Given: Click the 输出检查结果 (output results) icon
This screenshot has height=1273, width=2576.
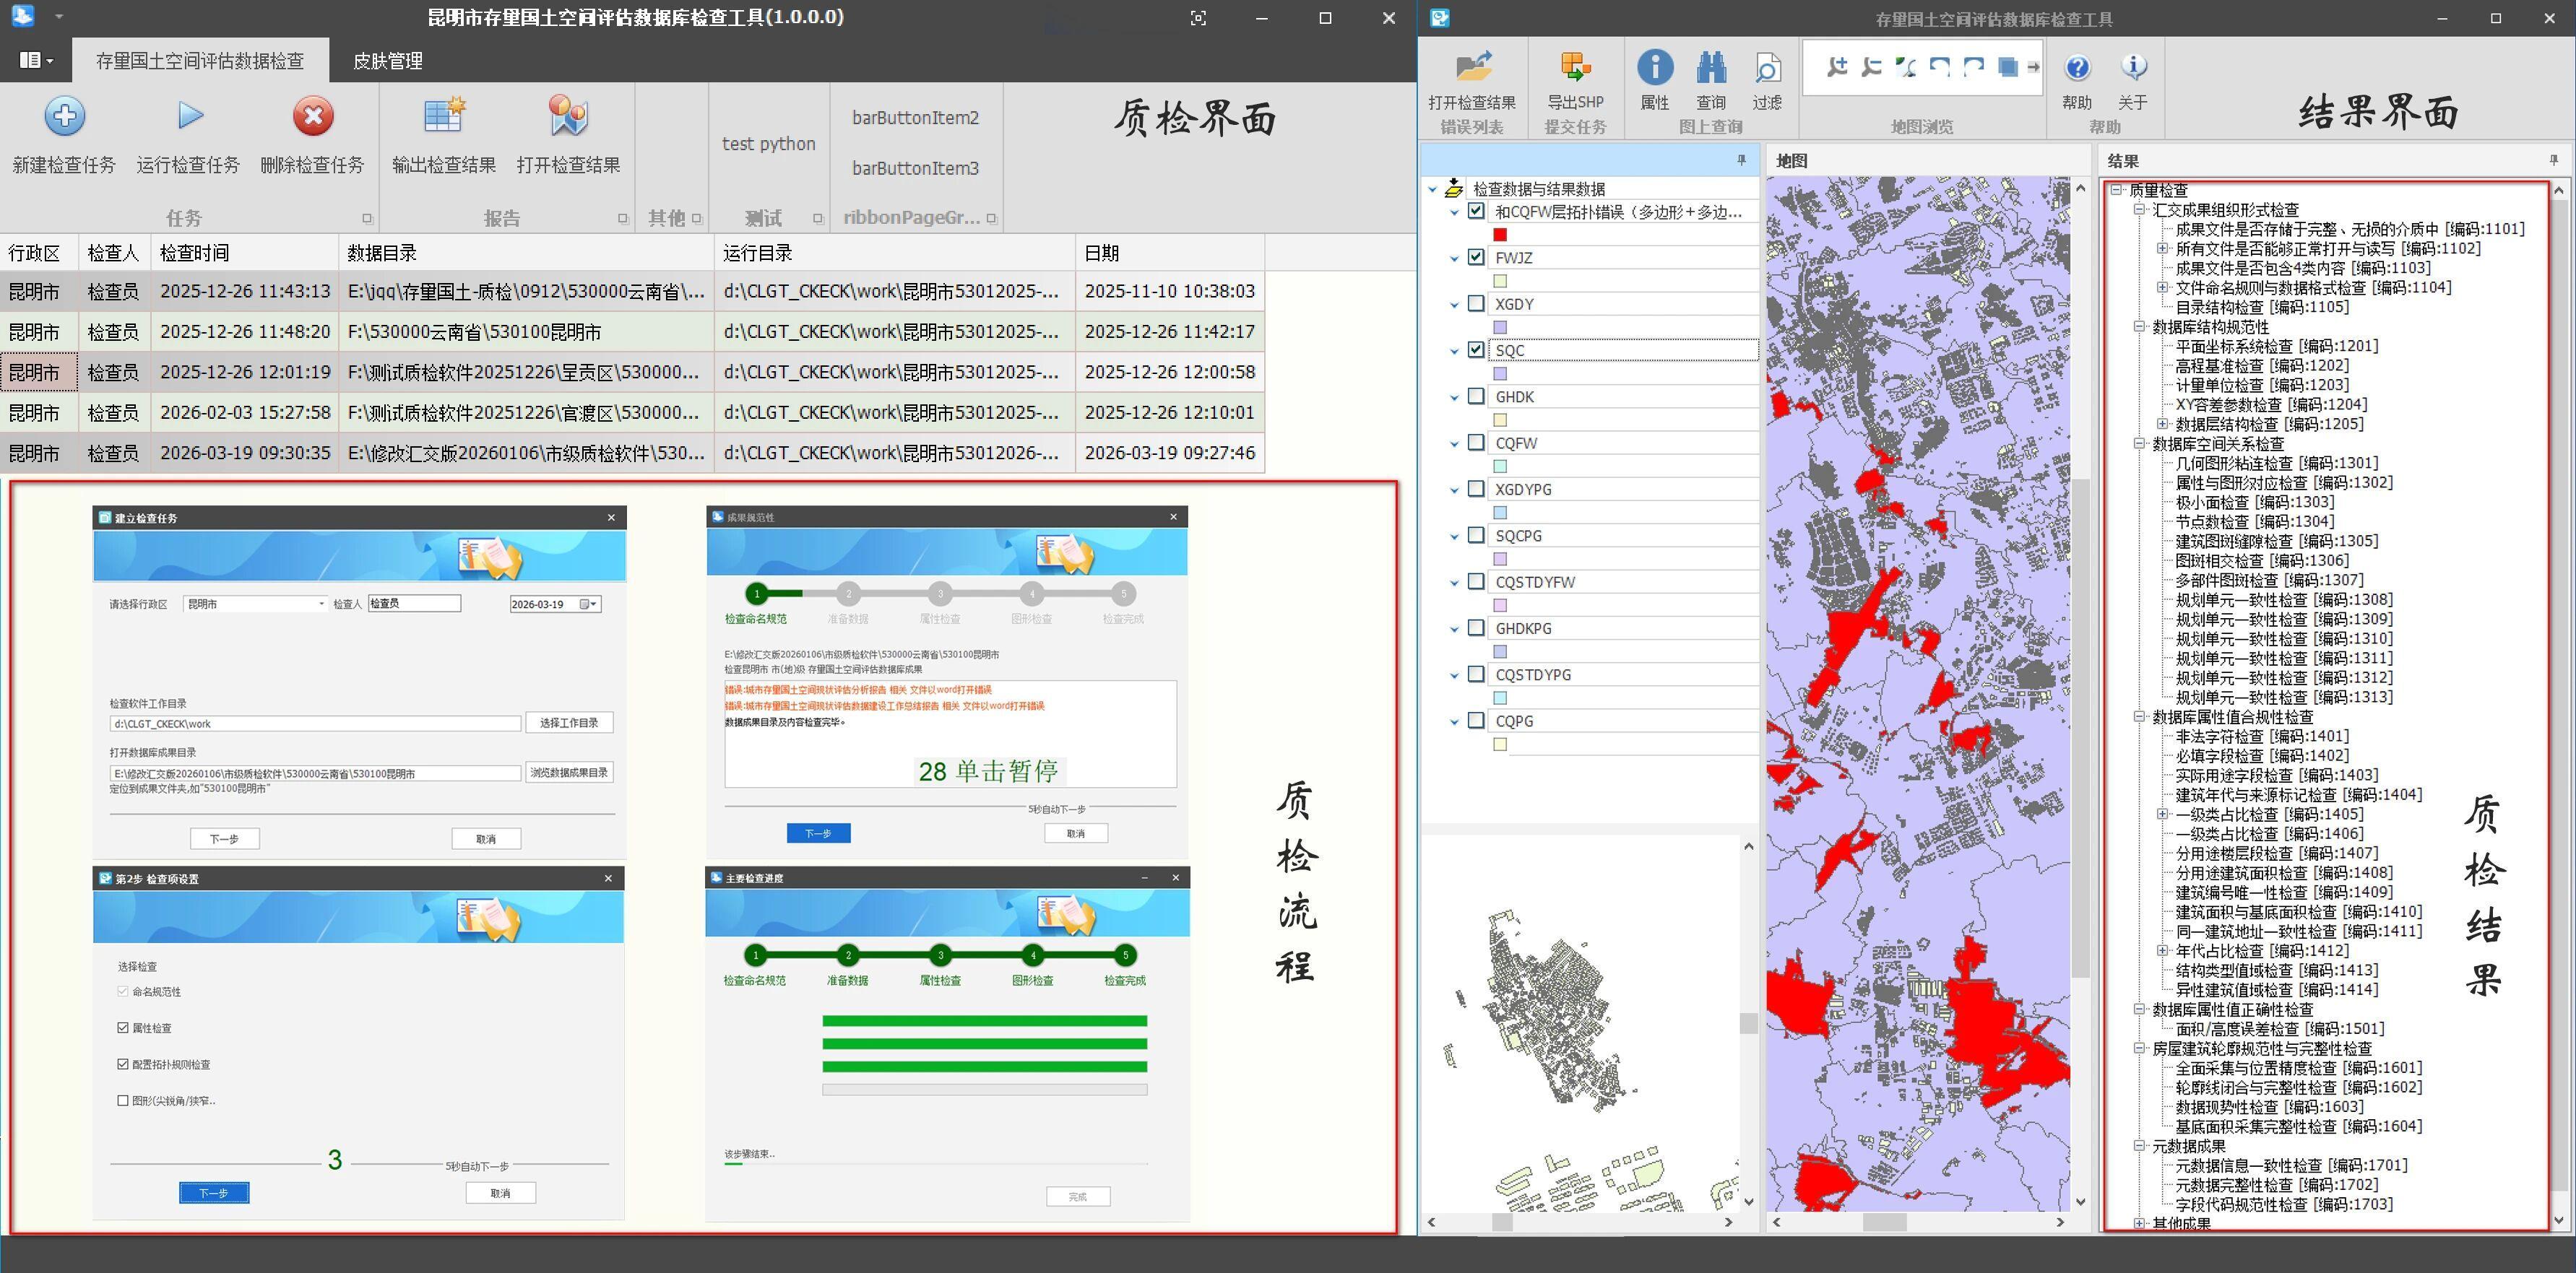Looking at the screenshot, I should (x=443, y=116).
